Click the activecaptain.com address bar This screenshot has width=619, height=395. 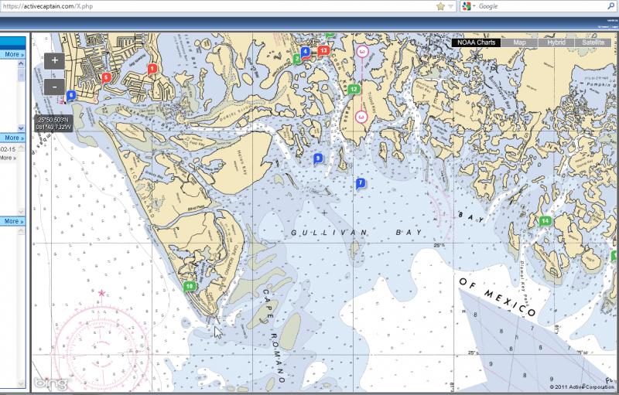click(x=217, y=6)
